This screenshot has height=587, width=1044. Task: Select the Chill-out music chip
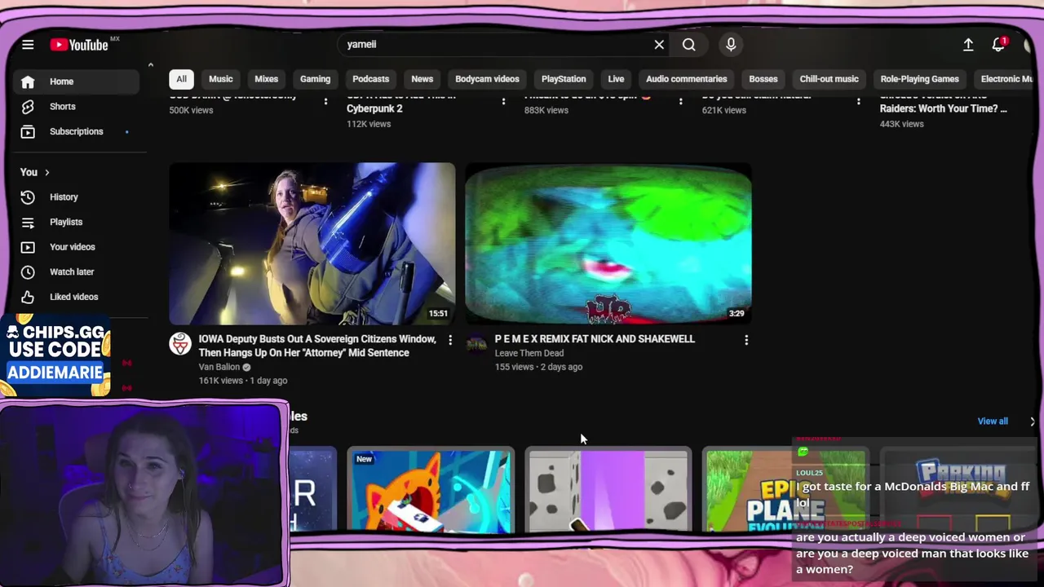[829, 79]
